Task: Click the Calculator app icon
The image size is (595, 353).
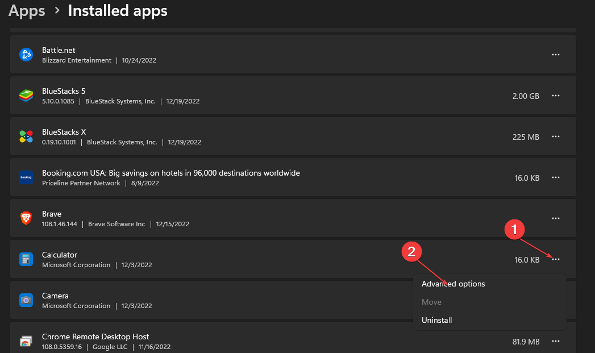Action: (26, 259)
